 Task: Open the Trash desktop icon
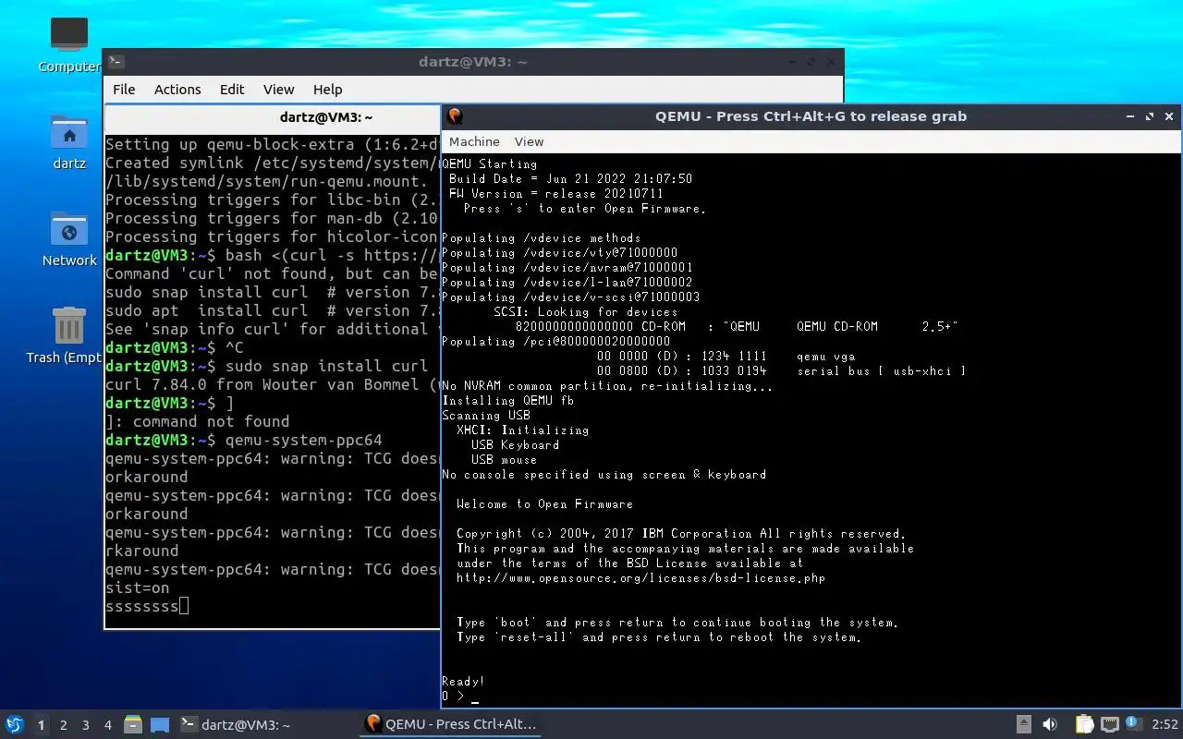tap(69, 326)
